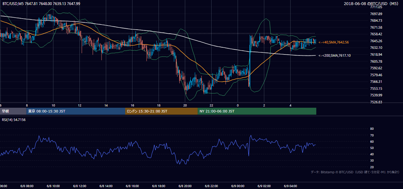This screenshot has width=403, height=189.
Task: Click the Bitstamp data source note
Action: (x=355, y=172)
